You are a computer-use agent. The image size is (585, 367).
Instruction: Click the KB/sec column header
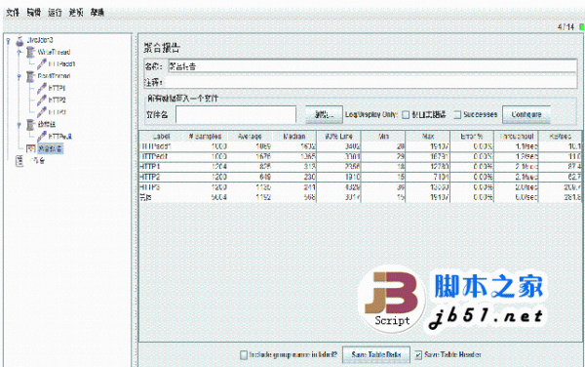click(560, 137)
